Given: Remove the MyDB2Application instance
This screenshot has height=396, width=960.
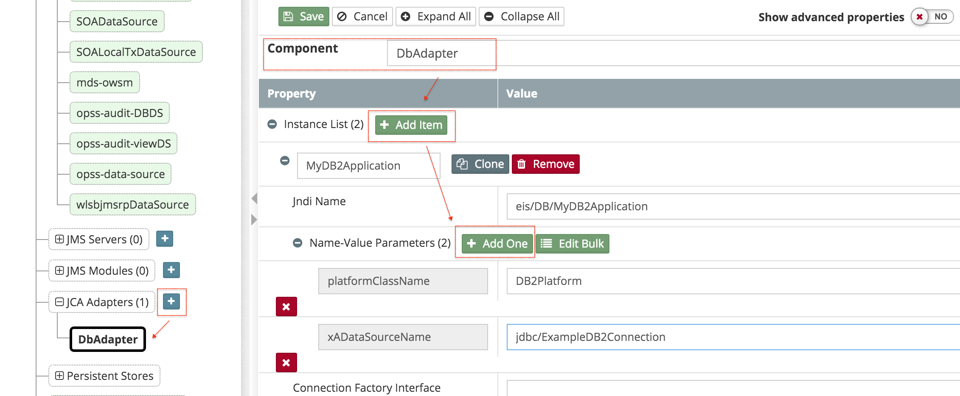Looking at the screenshot, I should (x=545, y=164).
